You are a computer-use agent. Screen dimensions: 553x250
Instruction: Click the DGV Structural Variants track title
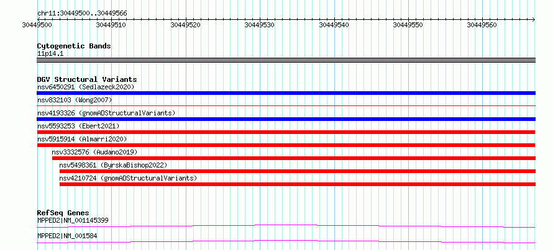click(87, 79)
